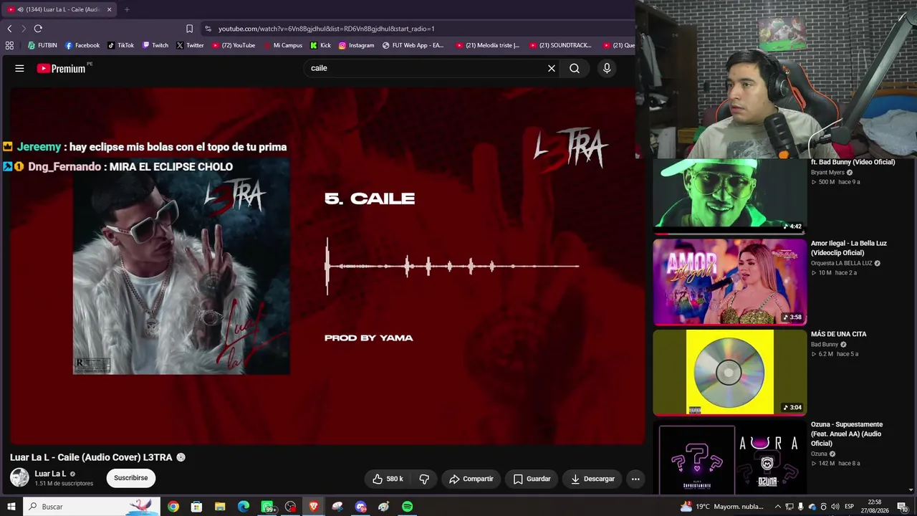Open the Discord icon in the taskbar
Image resolution: width=917 pixels, height=516 pixels.
[x=360, y=507]
